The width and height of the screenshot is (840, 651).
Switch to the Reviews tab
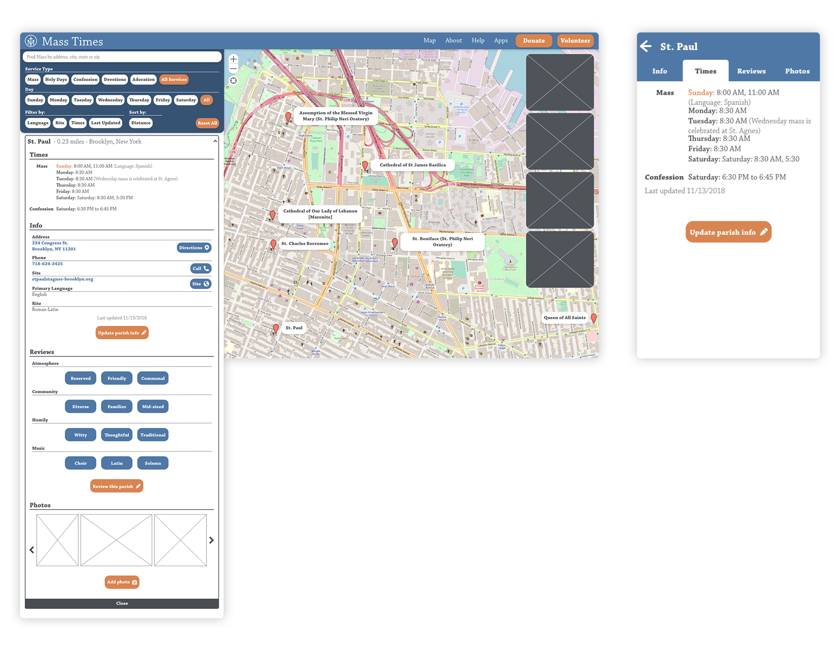[751, 71]
